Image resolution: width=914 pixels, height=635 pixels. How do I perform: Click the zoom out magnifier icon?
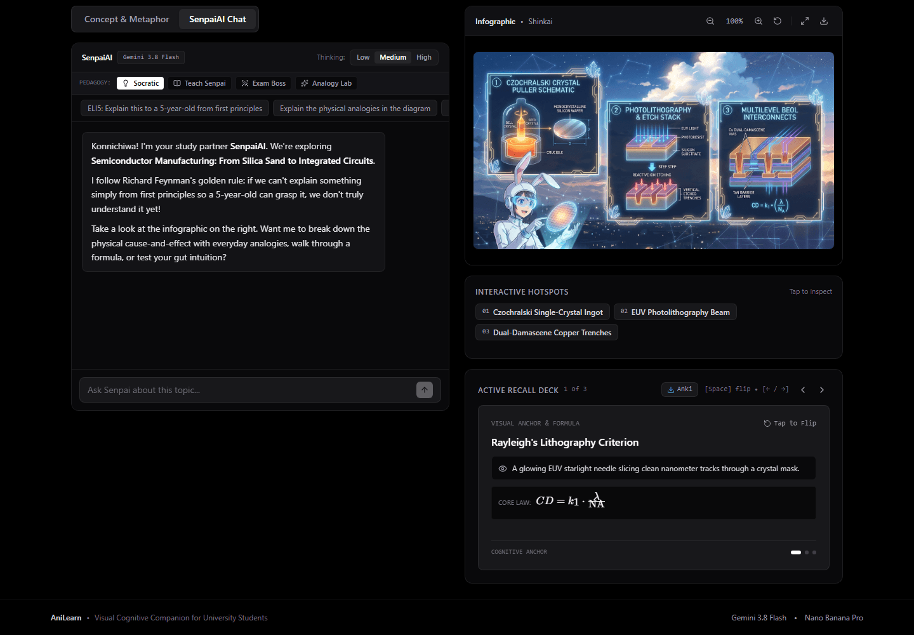click(x=710, y=21)
